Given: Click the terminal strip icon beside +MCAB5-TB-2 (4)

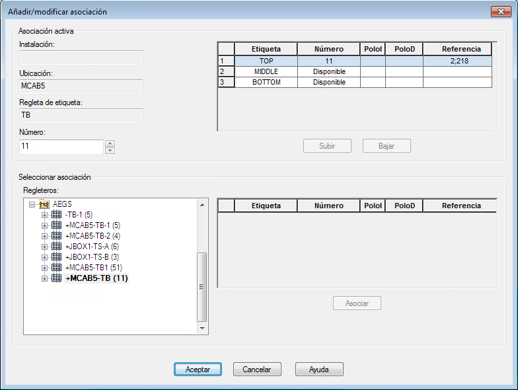Looking at the screenshot, I should [57, 236].
